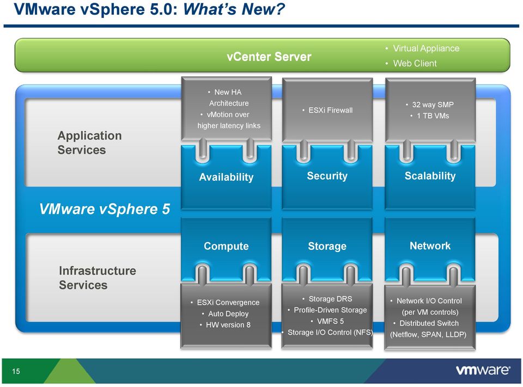Click the "HW version 8" bullet
This screenshot has width=523, height=387.
(228, 325)
